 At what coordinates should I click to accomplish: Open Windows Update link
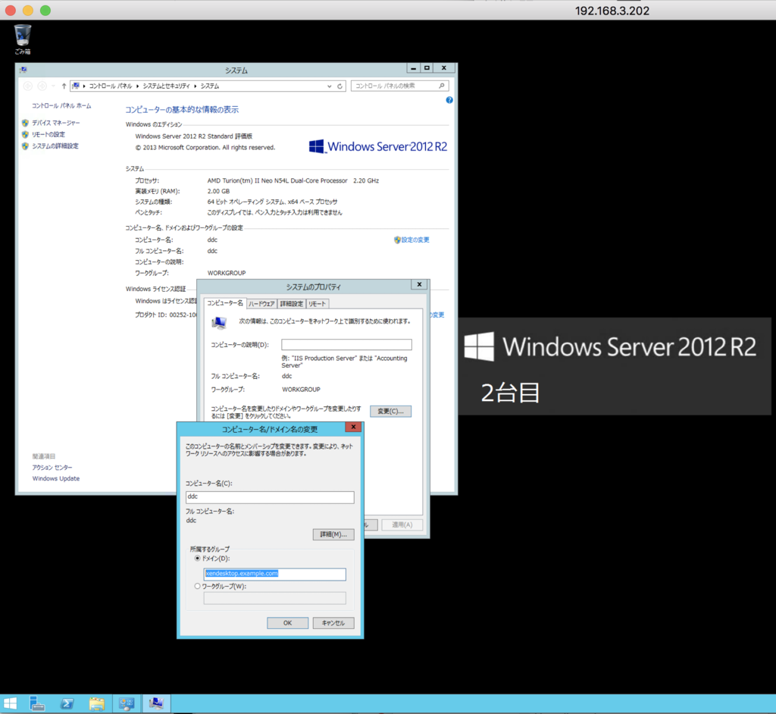click(56, 478)
